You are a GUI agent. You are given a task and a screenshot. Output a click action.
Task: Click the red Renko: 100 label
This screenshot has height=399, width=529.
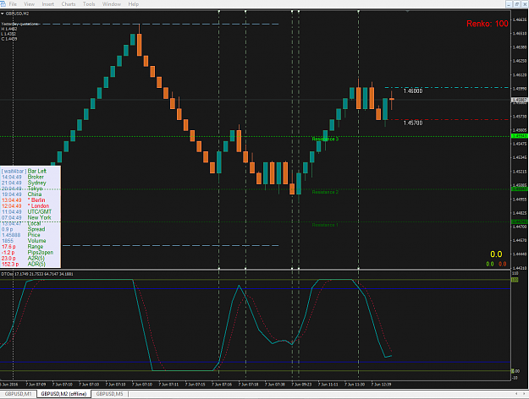[488, 24]
